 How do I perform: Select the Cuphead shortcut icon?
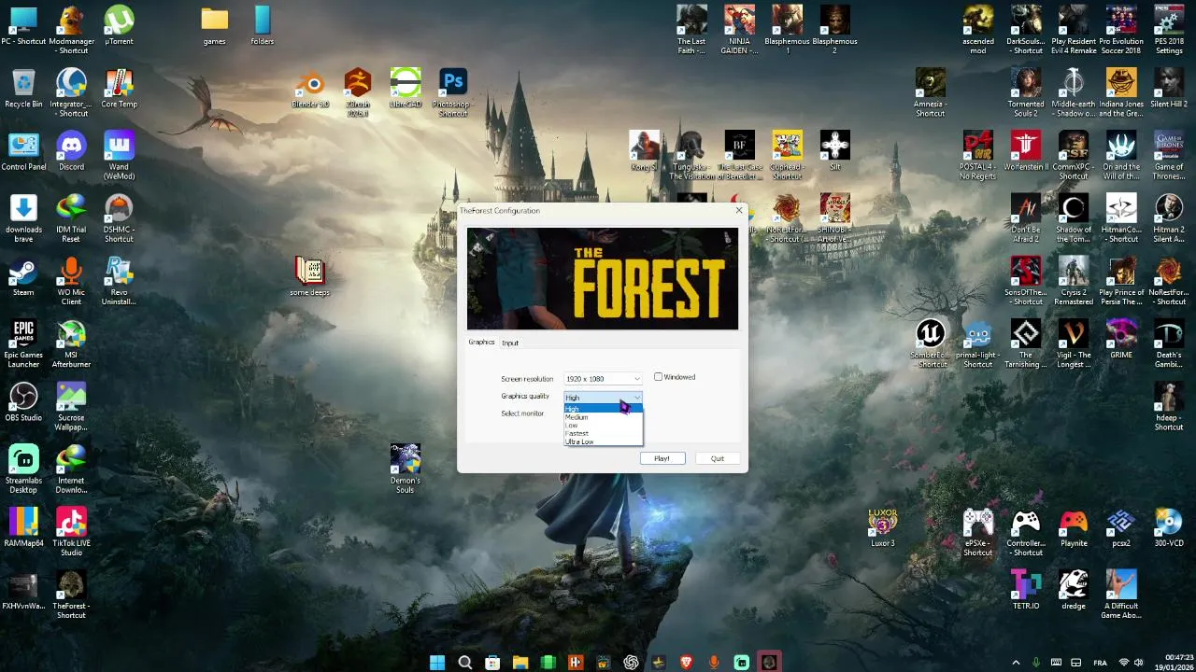[787, 155]
